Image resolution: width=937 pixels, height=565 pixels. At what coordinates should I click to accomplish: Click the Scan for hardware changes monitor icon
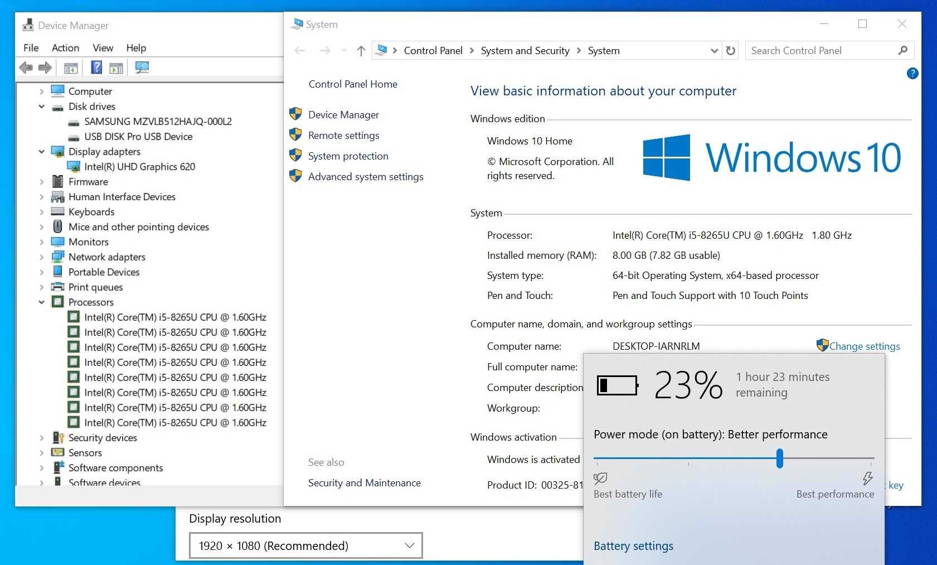(x=142, y=68)
